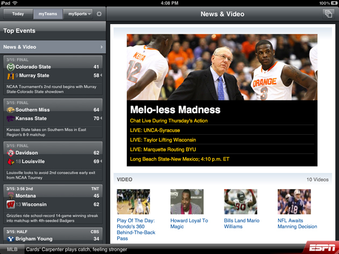
Task: Open LIVE: Taylor Lifting Wisconsin link
Action: pos(163,140)
